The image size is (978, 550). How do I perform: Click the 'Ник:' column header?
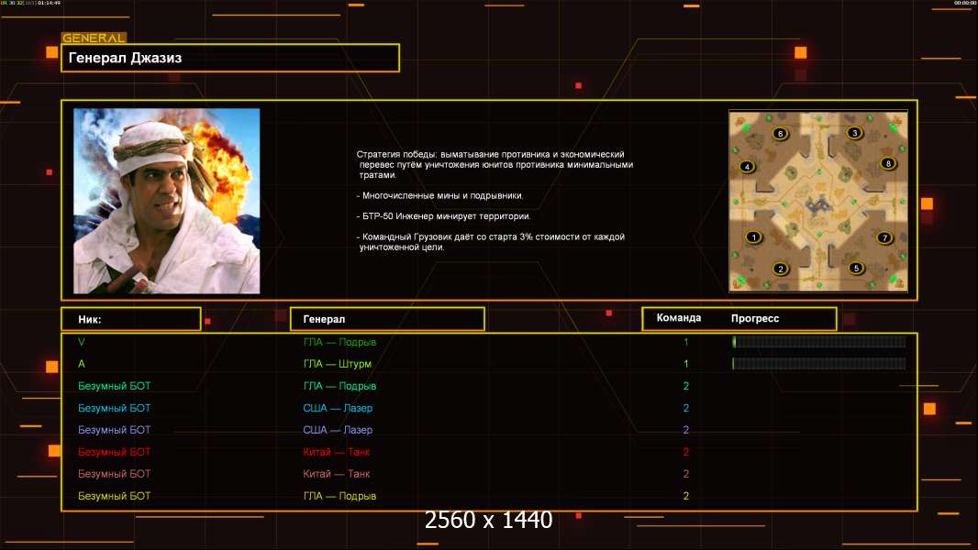click(x=130, y=319)
